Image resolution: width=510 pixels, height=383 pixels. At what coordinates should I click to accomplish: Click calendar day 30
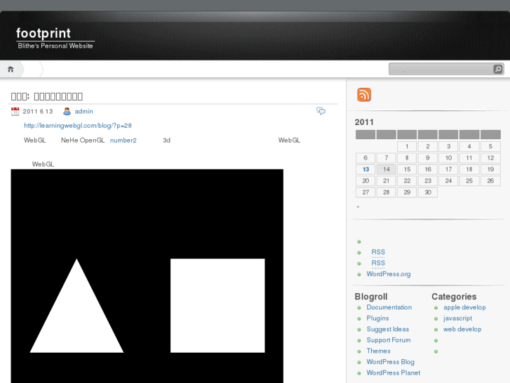coord(428,193)
